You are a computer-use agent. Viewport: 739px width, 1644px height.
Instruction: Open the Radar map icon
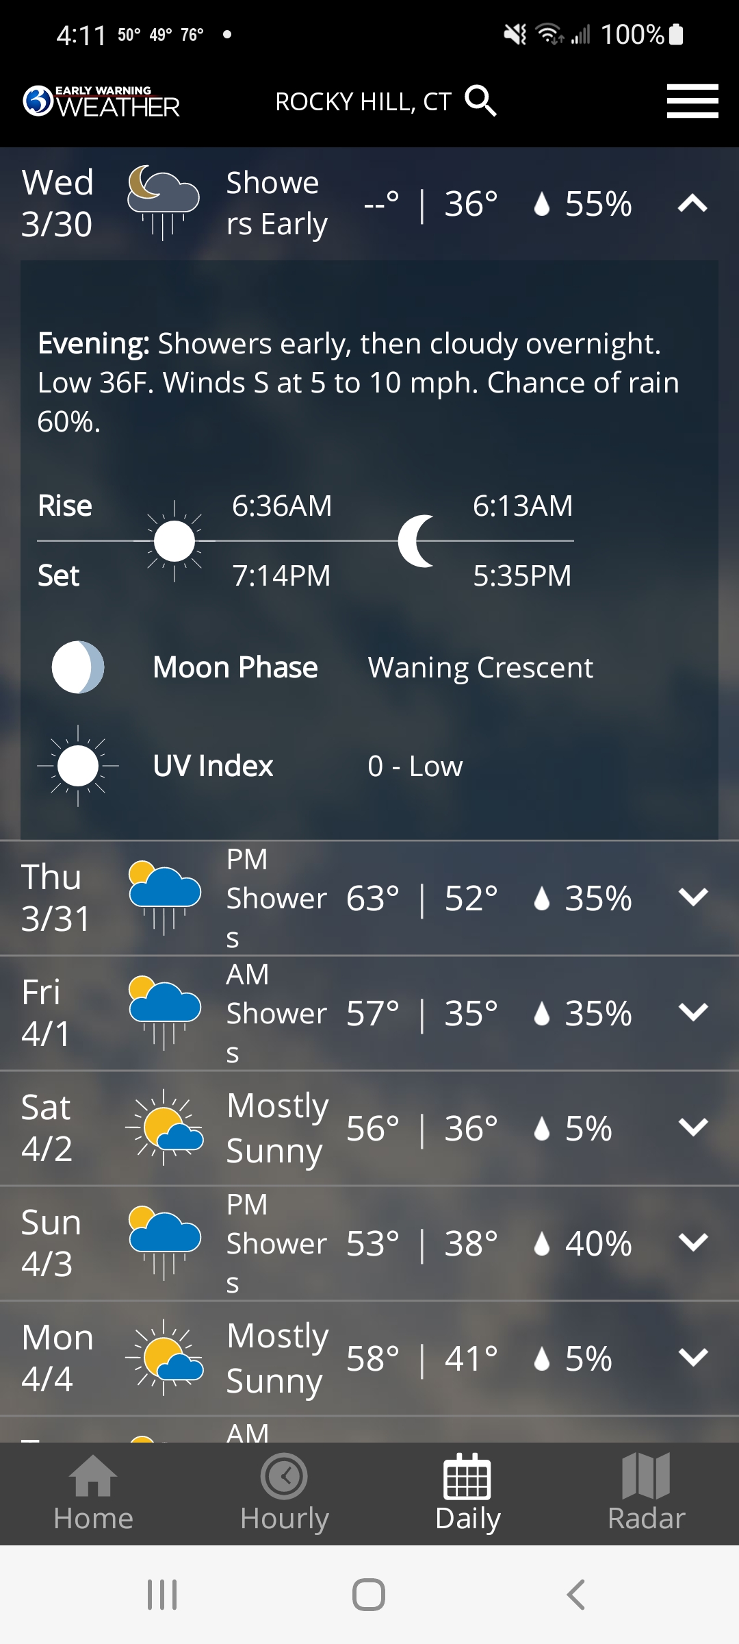tap(646, 1475)
